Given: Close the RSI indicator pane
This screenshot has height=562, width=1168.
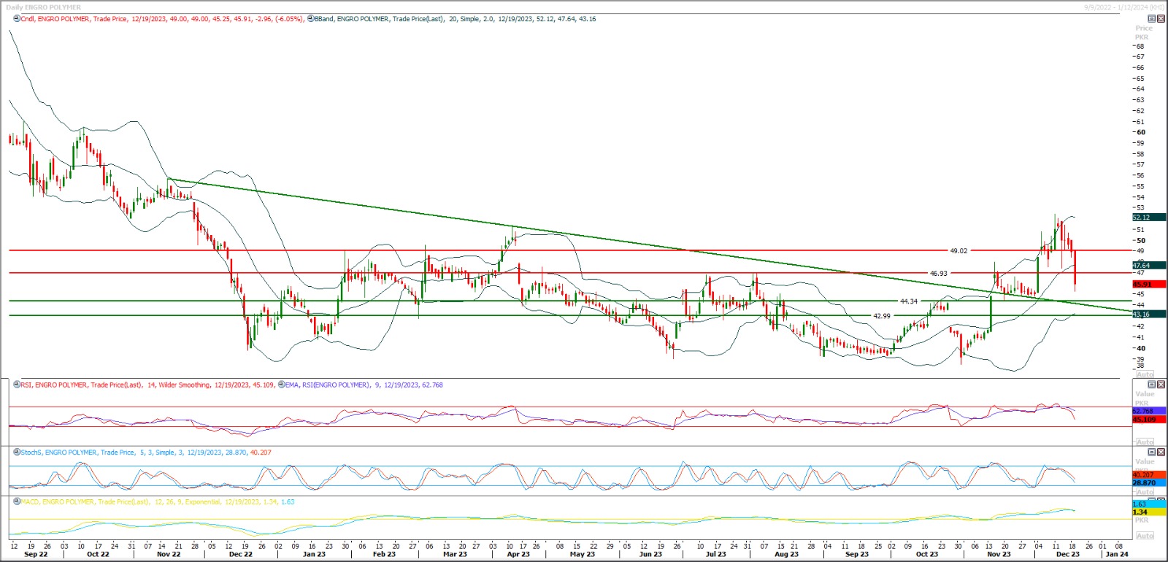Looking at the screenshot, I should click(x=1161, y=385).
